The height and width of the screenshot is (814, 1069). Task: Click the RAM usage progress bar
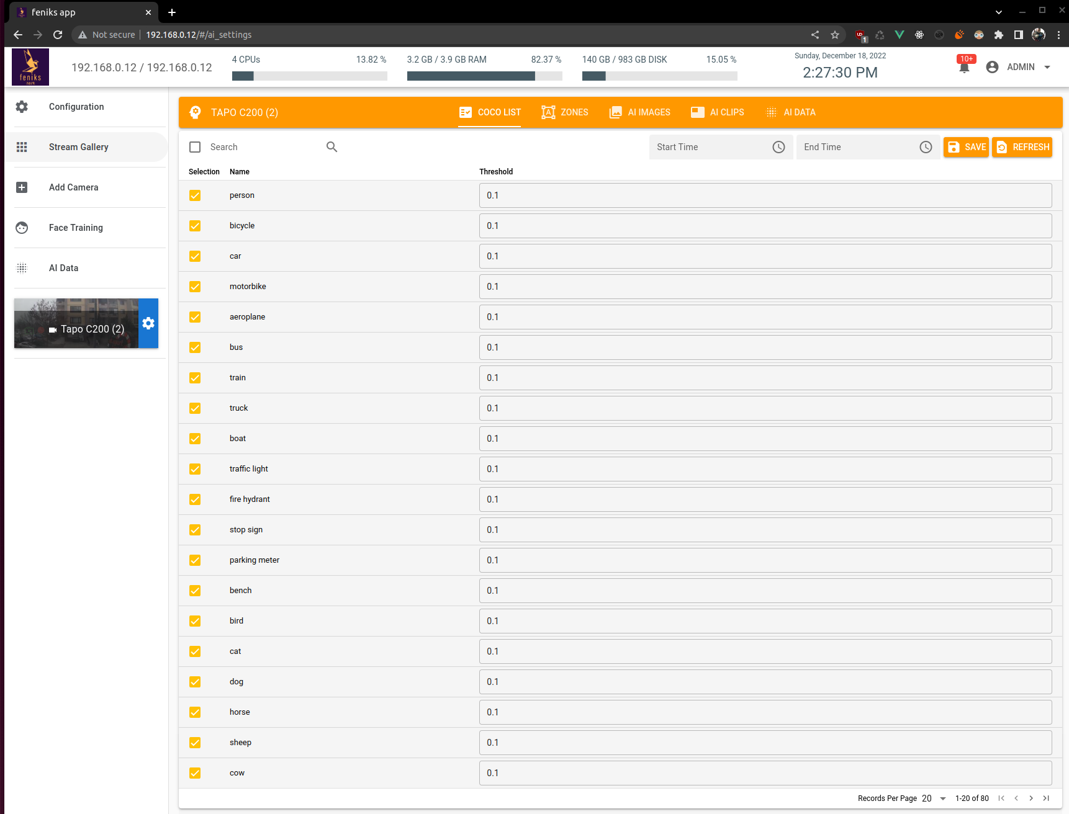(x=484, y=76)
